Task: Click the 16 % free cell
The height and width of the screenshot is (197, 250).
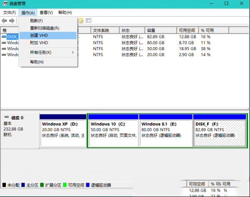Action: (x=205, y=37)
